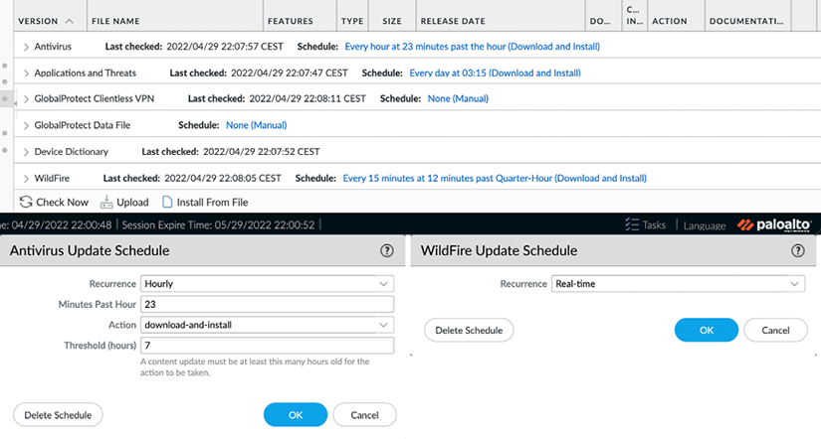Click Check Now

pos(54,202)
